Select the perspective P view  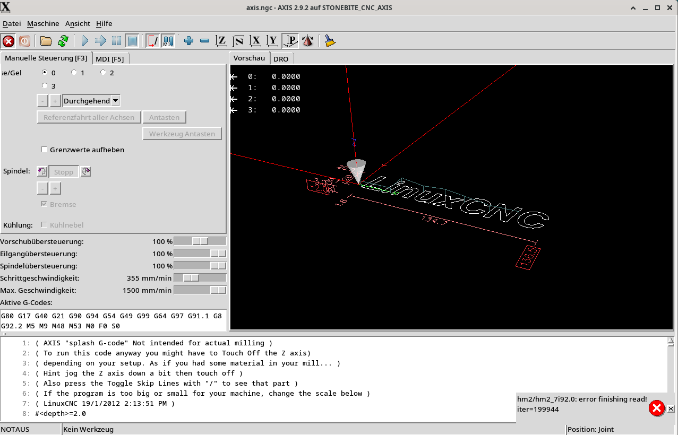290,41
